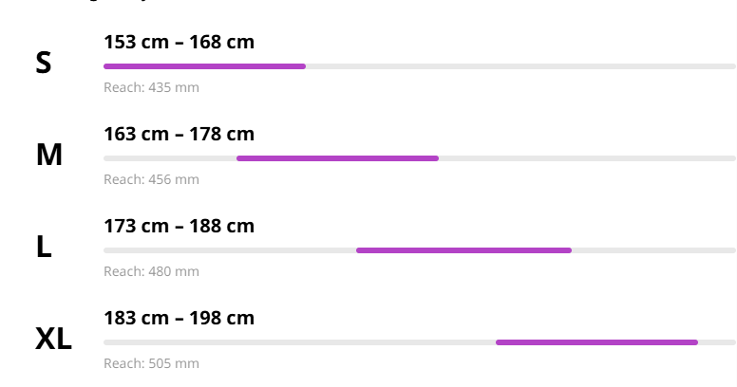Click gray track left of XL purple bar
Viewport: 737px width, 387px height.
click(299, 342)
